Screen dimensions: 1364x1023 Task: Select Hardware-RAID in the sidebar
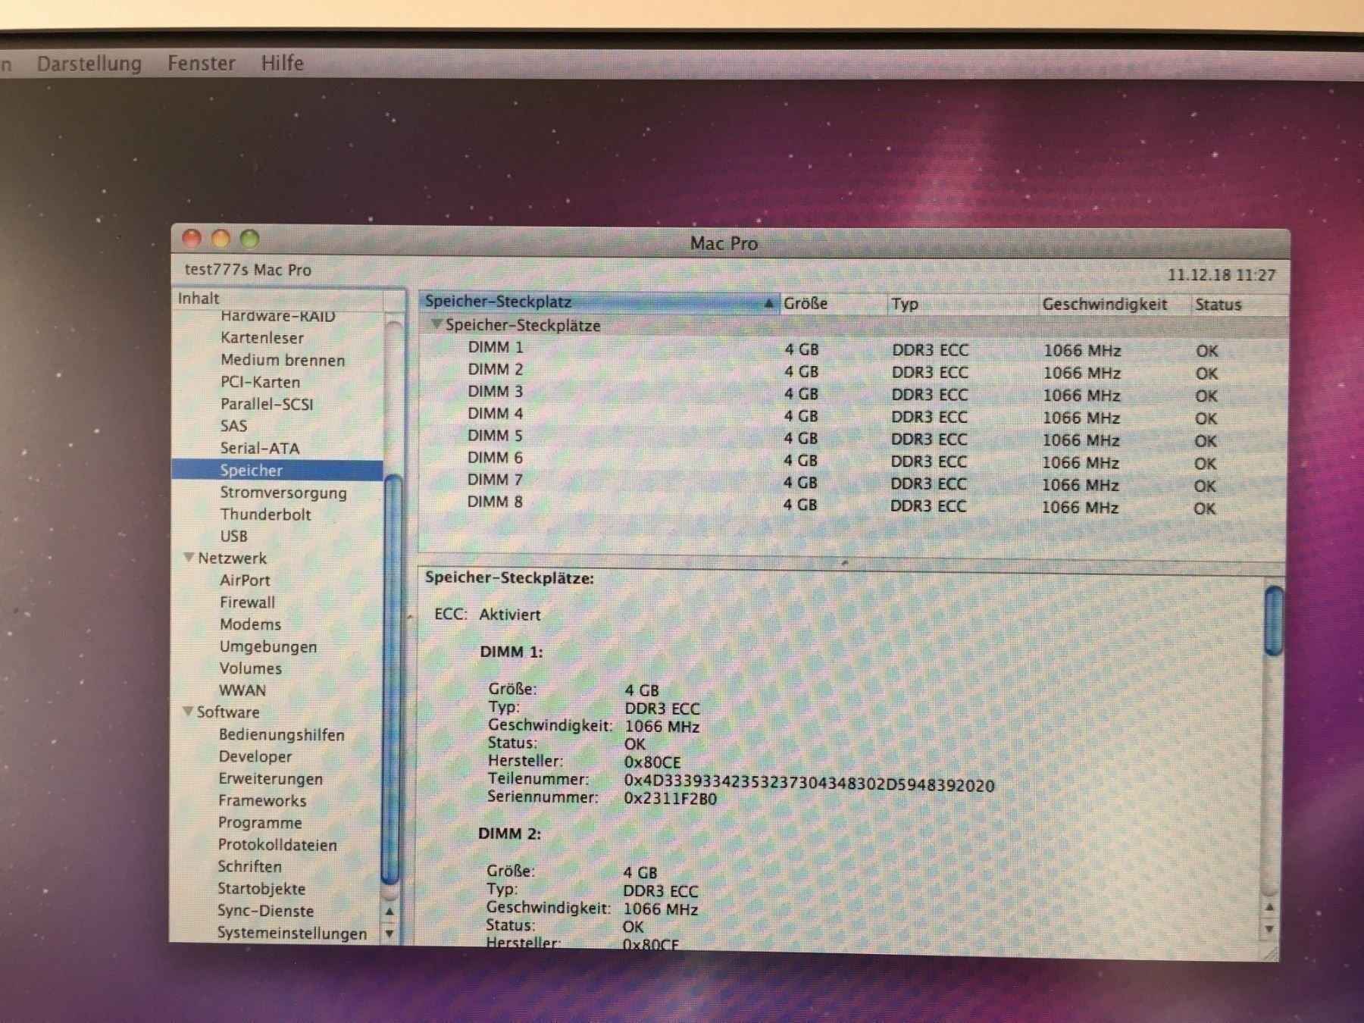click(x=277, y=316)
